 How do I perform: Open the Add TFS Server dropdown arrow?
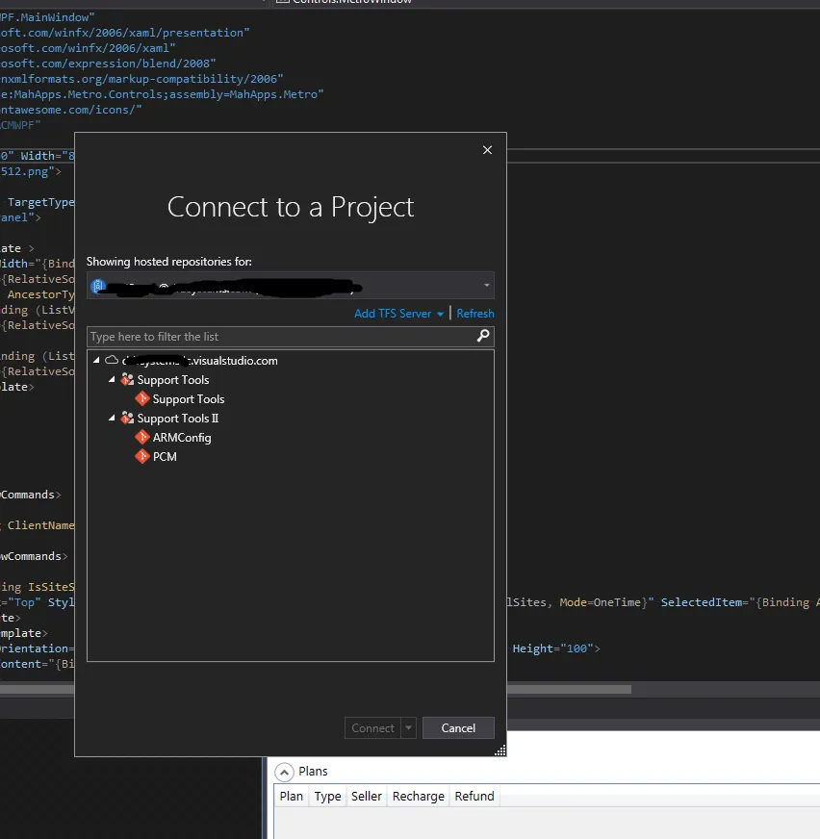(440, 314)
